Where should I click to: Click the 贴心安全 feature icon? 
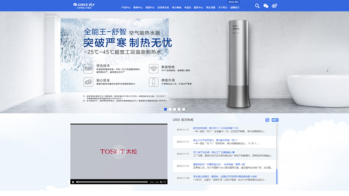88,82
